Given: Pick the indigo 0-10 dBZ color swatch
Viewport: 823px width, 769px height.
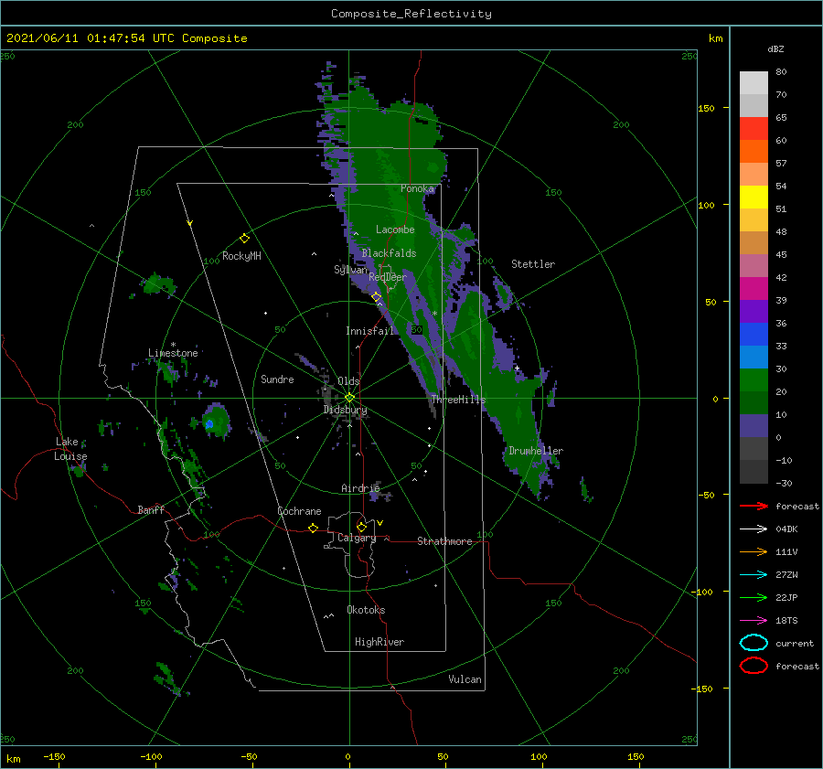Looking at the screenshot, I should pyautogui.click(x=754, y=426).
